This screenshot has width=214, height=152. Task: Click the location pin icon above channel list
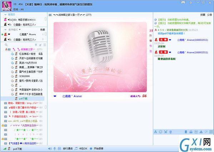click(36, 45)
